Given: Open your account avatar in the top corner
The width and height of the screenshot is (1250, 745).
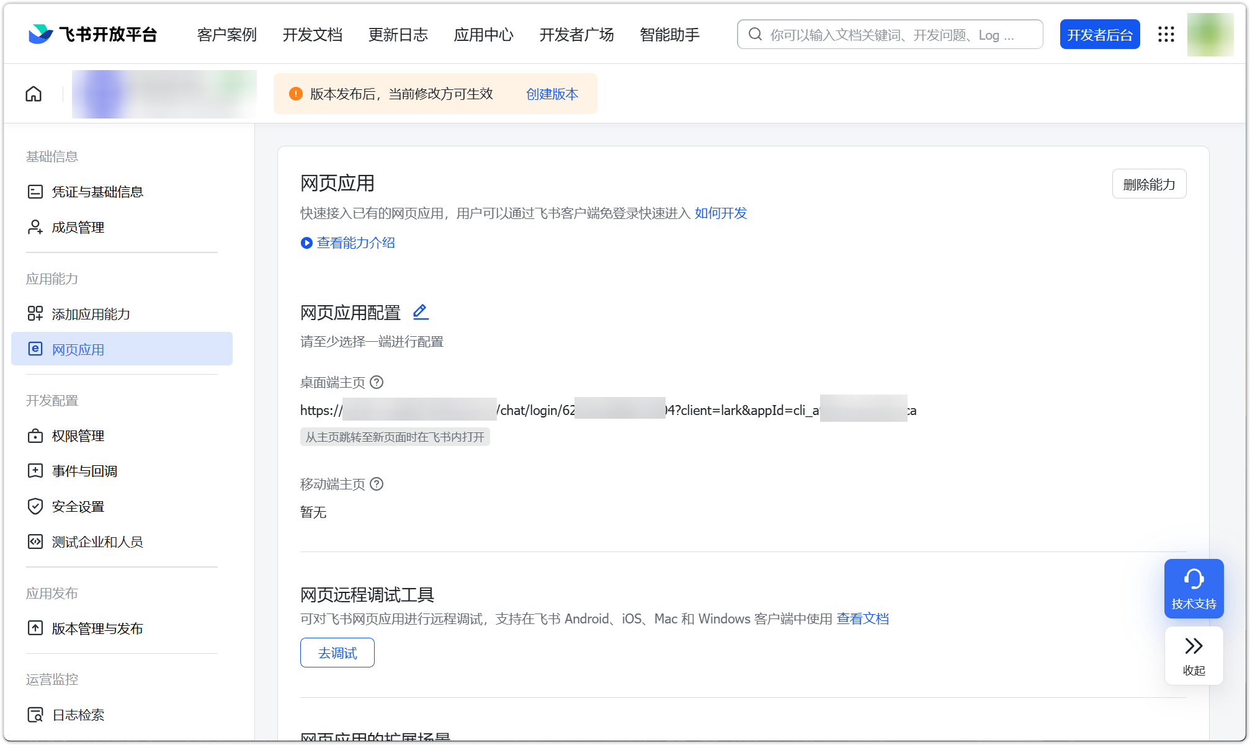Looking at the screenshot, I should pyautogui.click(x=1210, y=34).
